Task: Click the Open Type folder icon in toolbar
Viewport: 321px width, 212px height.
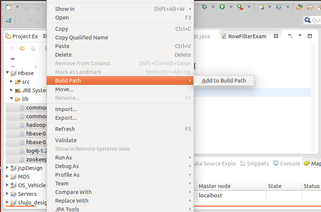Action: [299, 7]
